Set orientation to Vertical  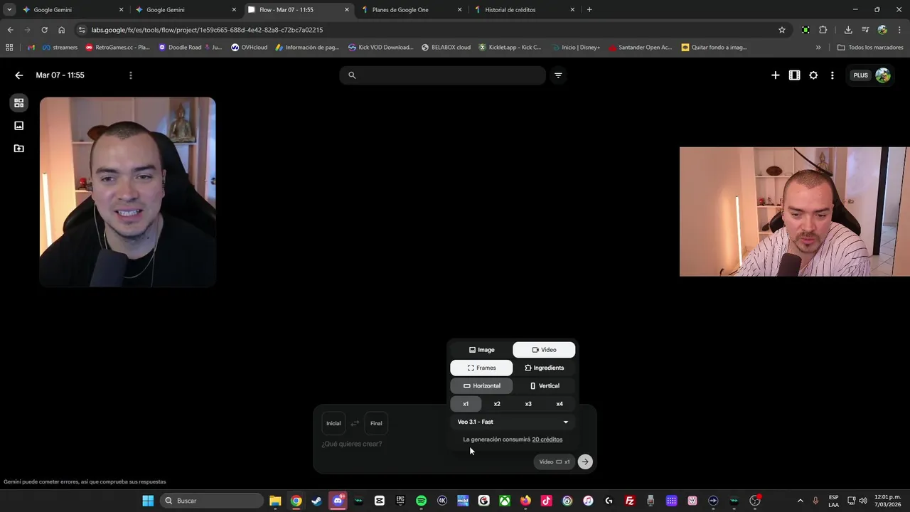coord(544,385)
